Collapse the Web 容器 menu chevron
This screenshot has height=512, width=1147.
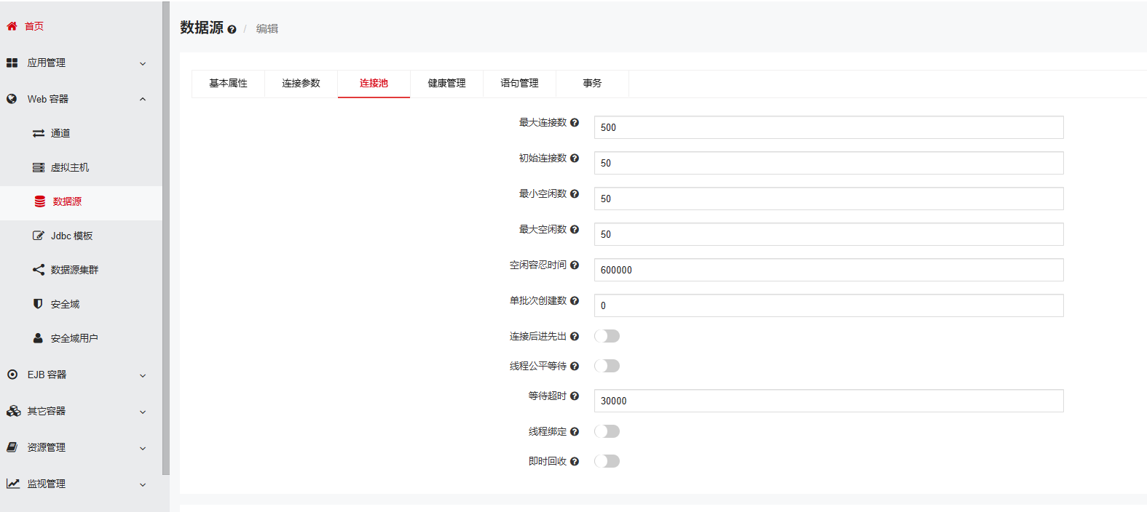click(x=143, y=100)
